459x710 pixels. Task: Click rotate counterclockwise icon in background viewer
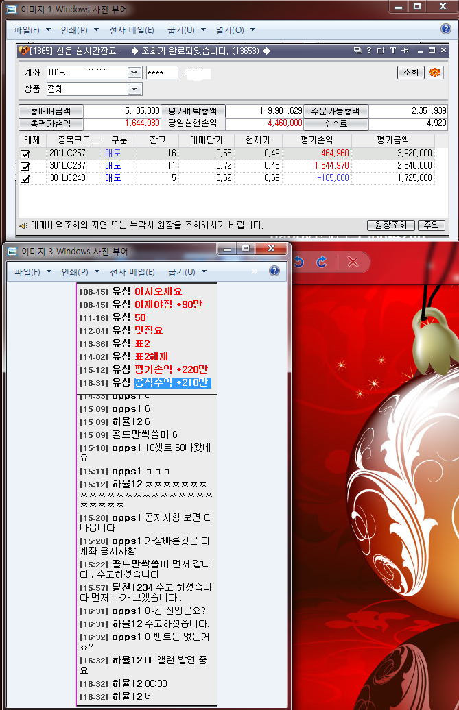[298, 262]
